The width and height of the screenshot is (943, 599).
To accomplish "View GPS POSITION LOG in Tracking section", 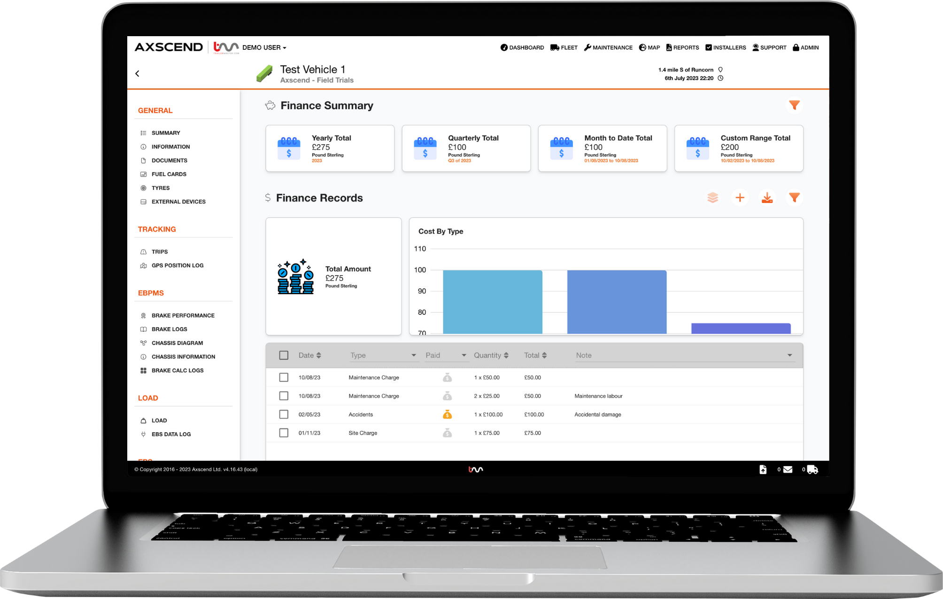I will [x=178, y=265].
